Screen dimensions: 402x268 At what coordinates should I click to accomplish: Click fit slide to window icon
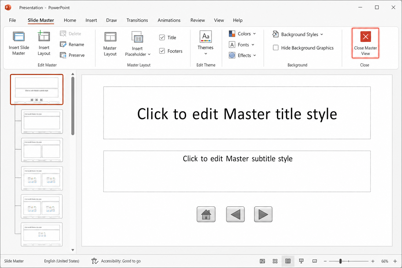pos(315,261)
